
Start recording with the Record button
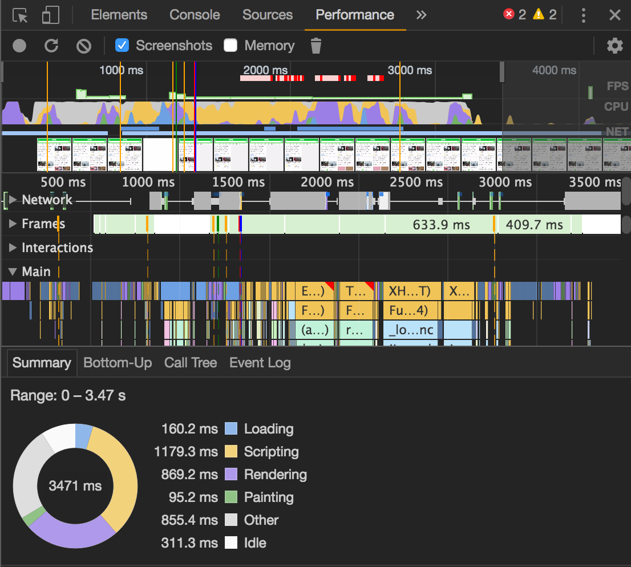pos(19,46)
